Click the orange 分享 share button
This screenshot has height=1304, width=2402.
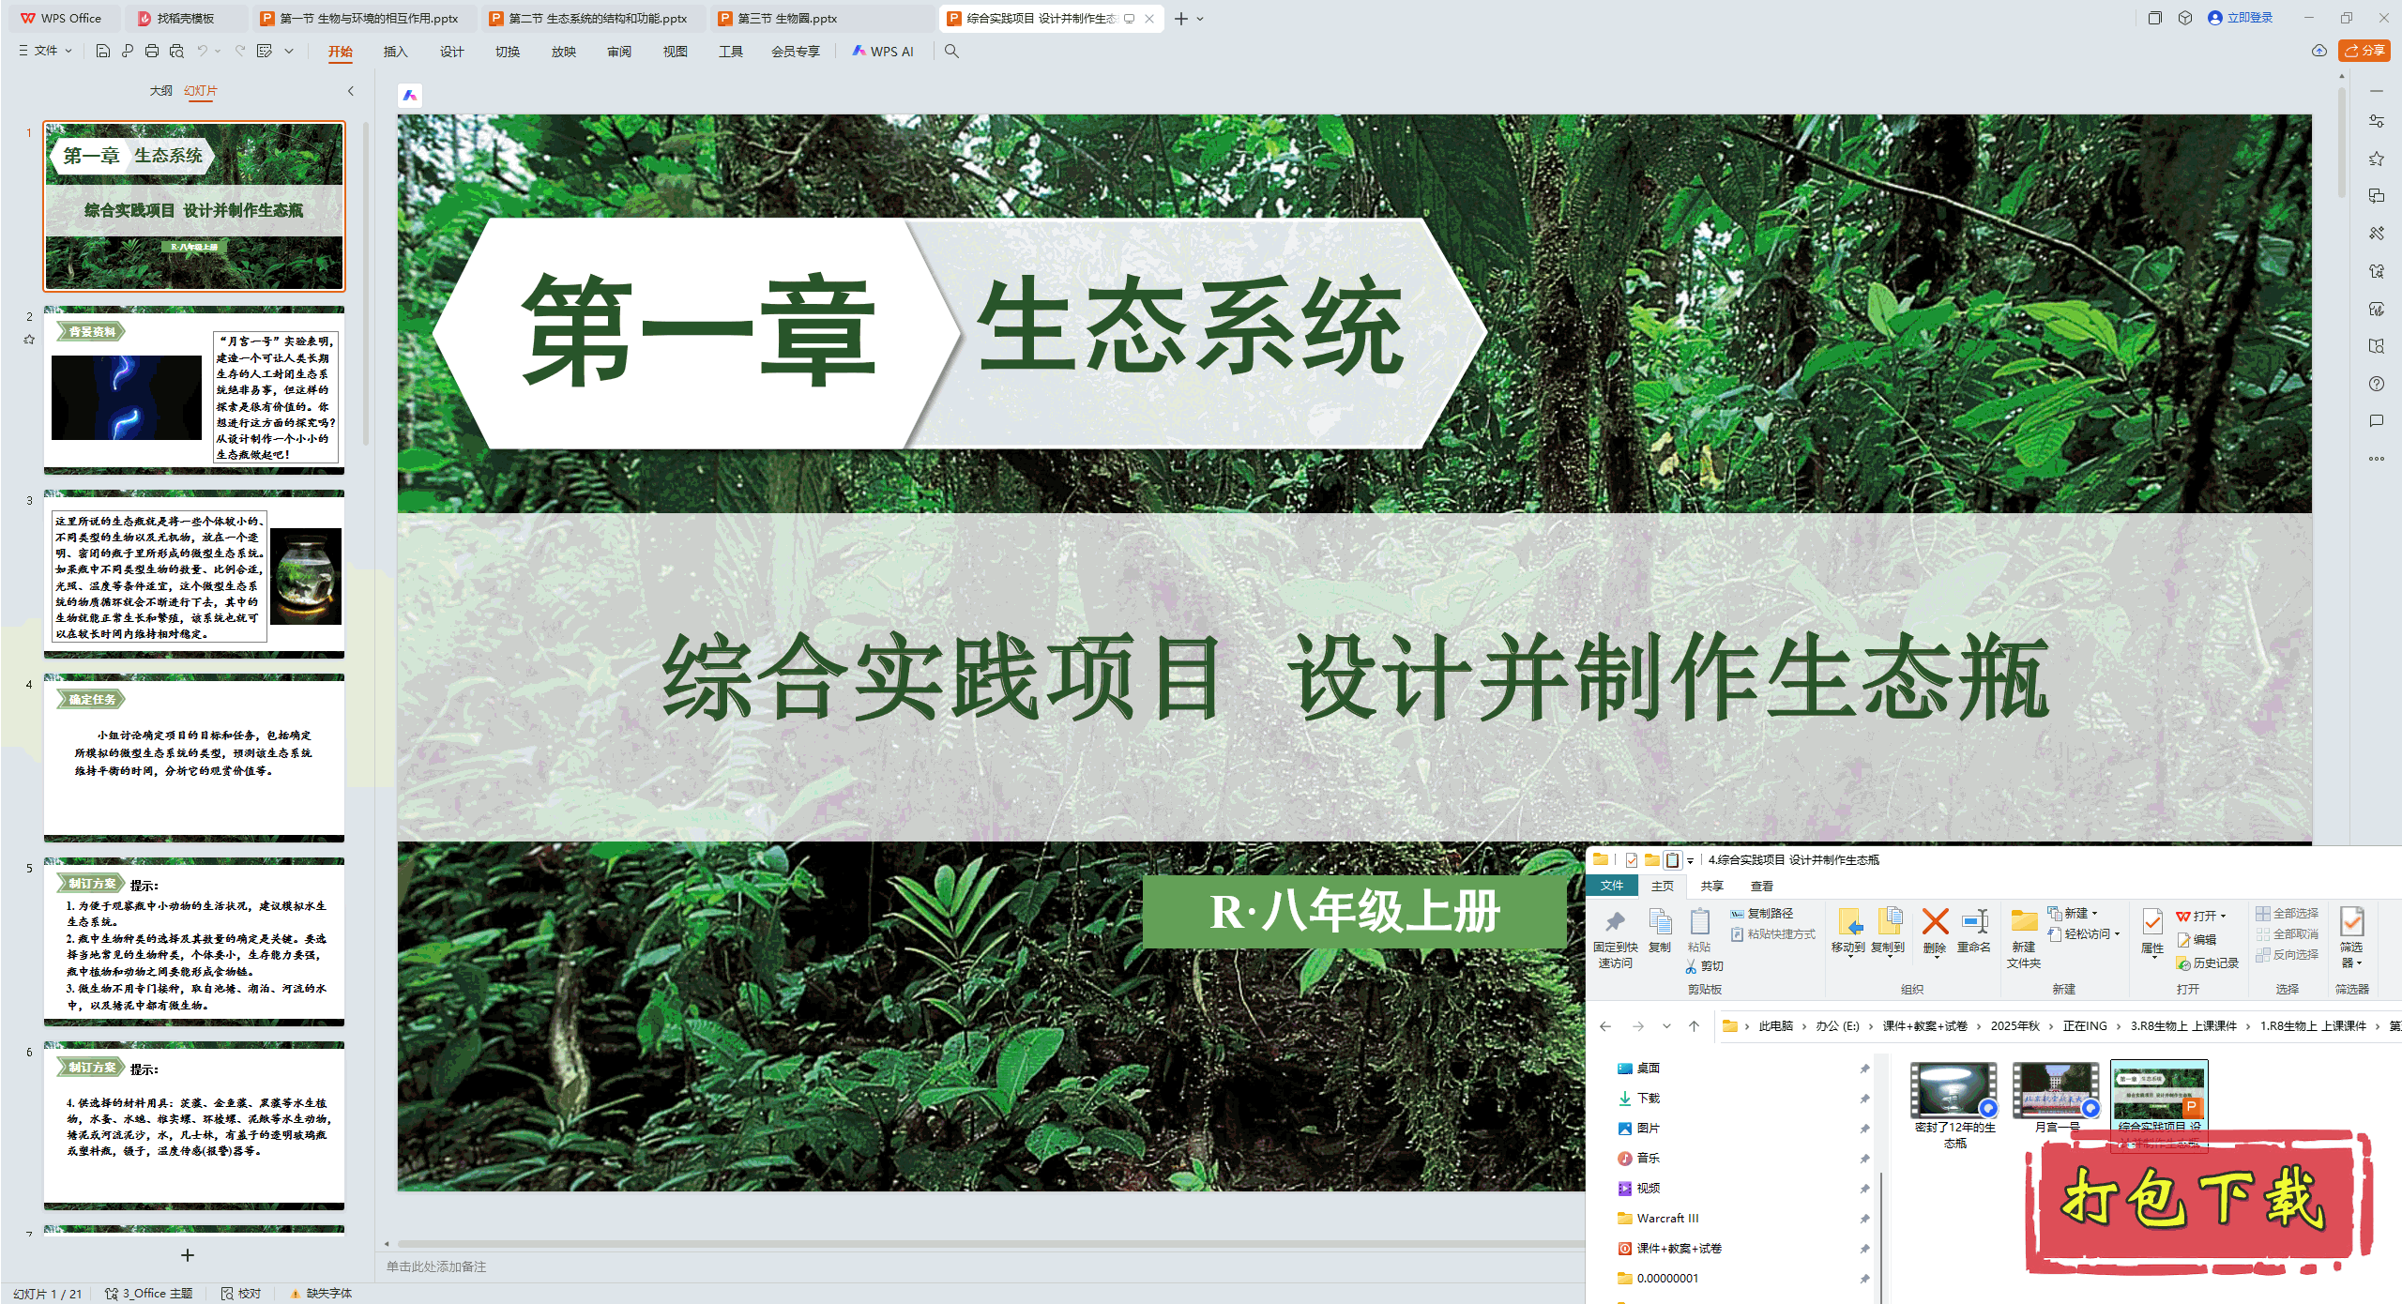2363,51
